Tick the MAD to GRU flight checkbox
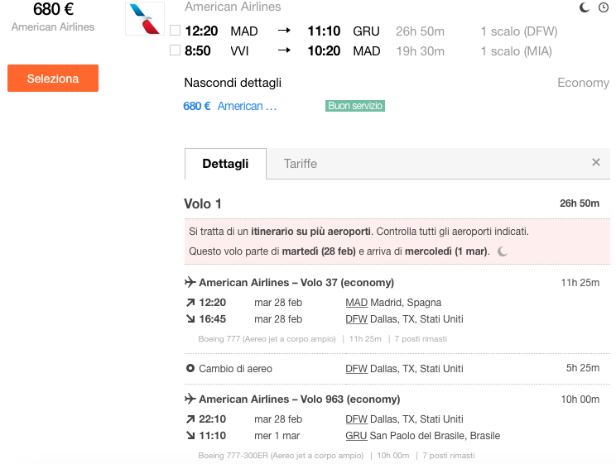The height and width of the screenshot is (464, 616). (x=175, y=31)
